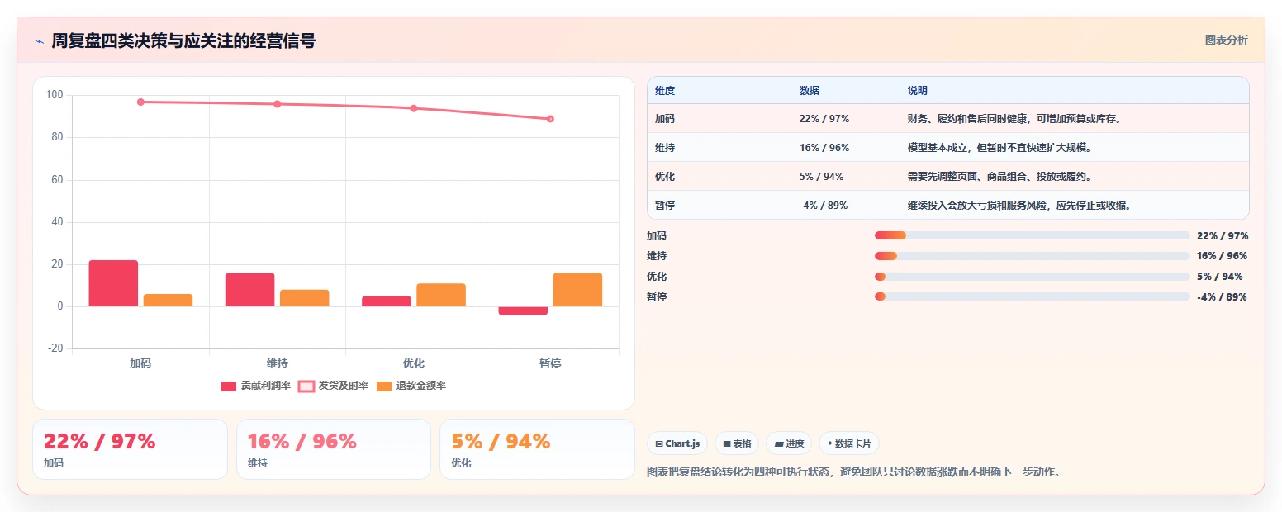Click the 16% / 96% progress value label
The height and width of the screenshot is (512, 1282).
1222,256
